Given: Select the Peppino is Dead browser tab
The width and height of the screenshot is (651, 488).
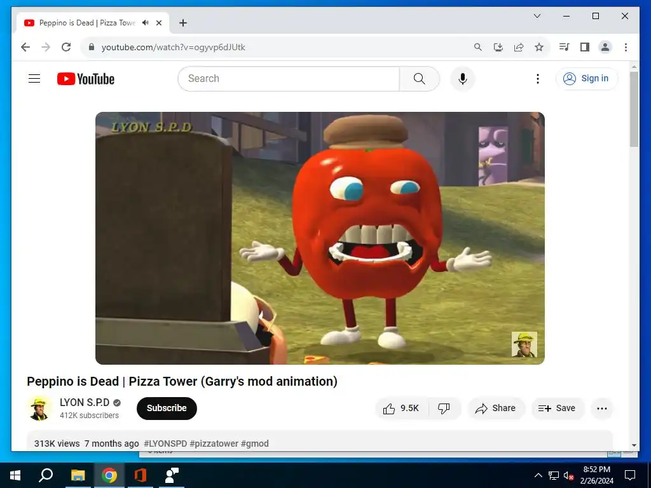Looking at the screenshot, I should [x=92, y=23].
